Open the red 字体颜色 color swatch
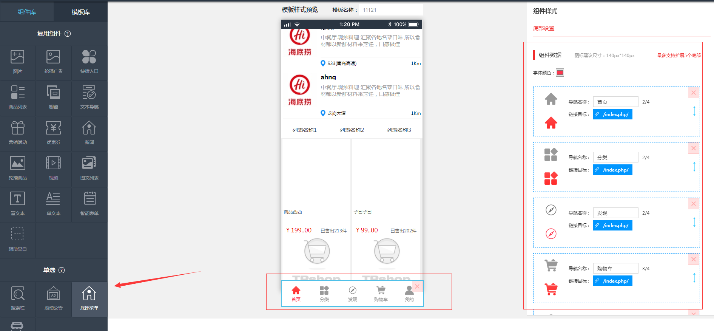The width and height of the screenshot is (714, 331). 560,73
